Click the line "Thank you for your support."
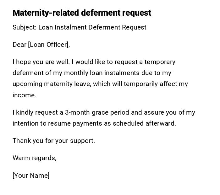This screenshot has height=195, width=220. tap(54, 141)
